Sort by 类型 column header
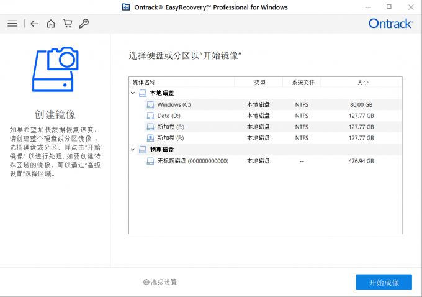The width and height of the screenshot is (422, 297). click(259, 82)
